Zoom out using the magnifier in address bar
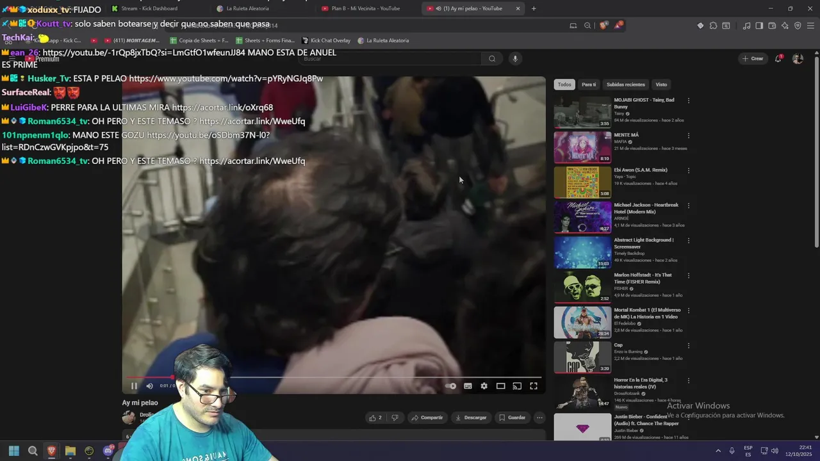820x461 pixels. pyautogui.click(x=587, y=26)
